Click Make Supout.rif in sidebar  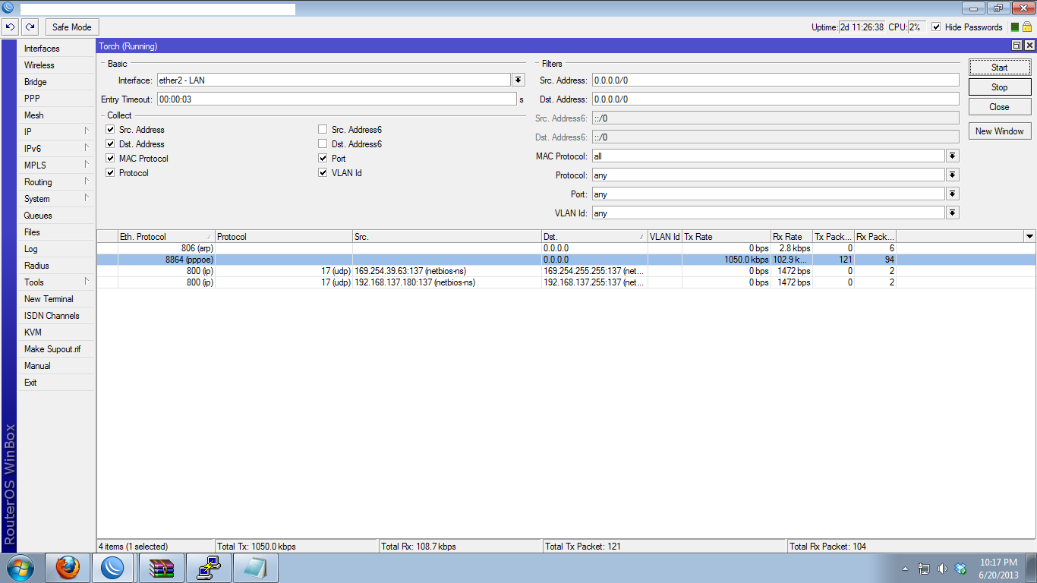click(57, 349)
